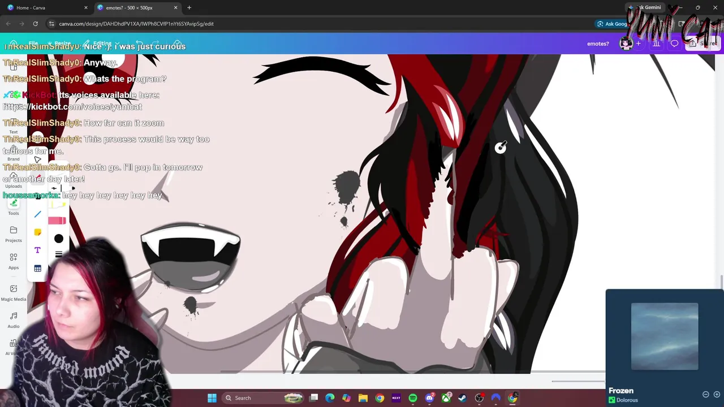
Task: Select the purple Text tool
Action: 37,250
